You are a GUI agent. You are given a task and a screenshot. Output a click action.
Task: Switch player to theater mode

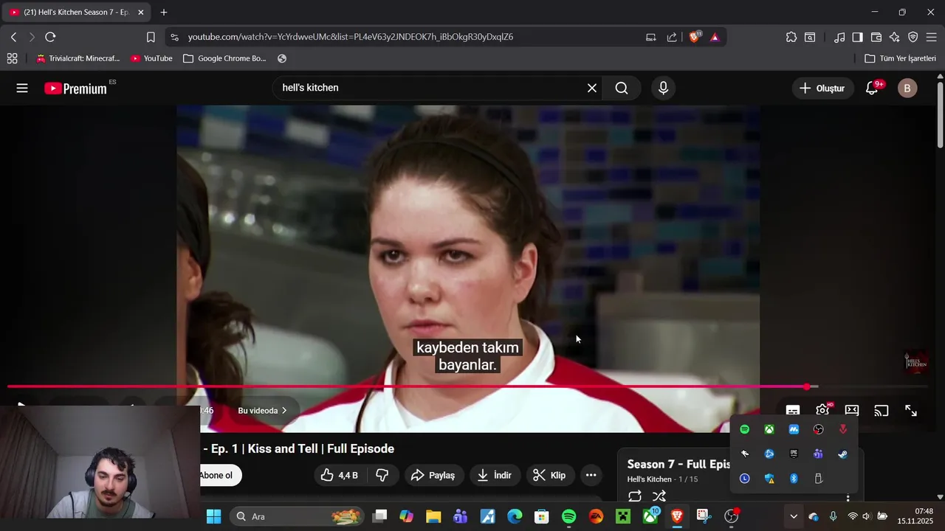[852, 411]
